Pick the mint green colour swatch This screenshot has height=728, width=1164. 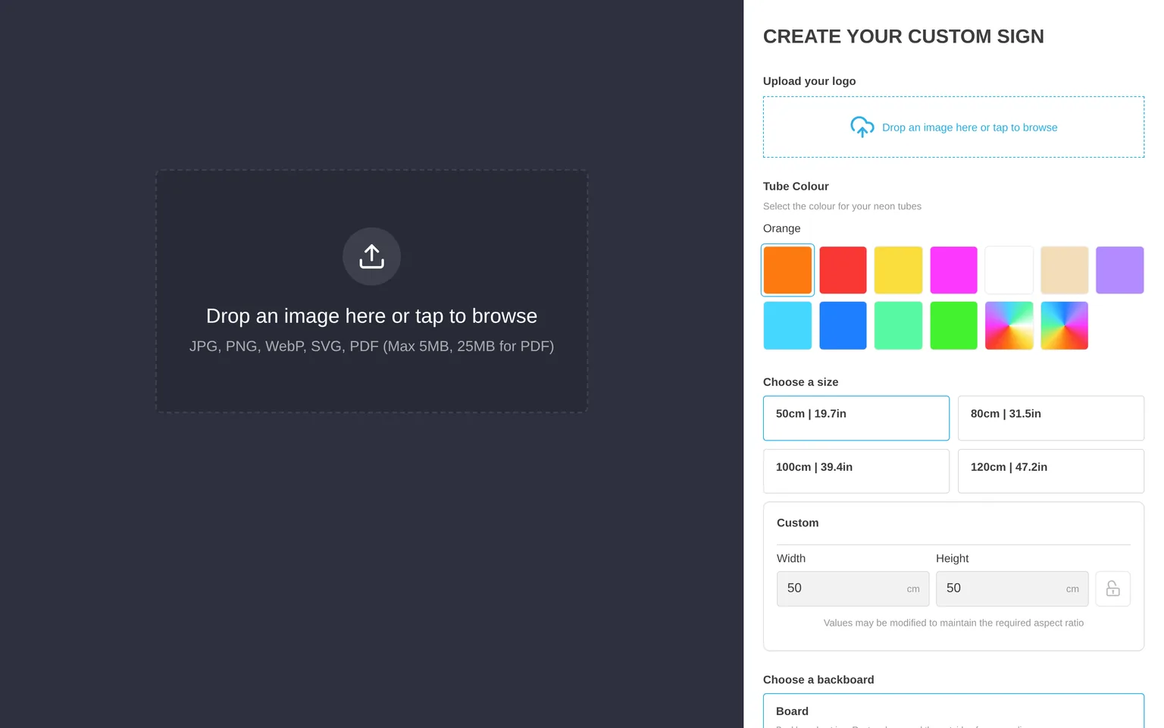[898, 325]
